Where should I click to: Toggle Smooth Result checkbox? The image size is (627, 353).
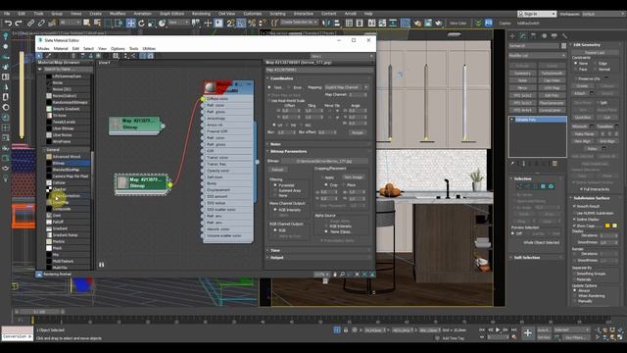point(575,206)
